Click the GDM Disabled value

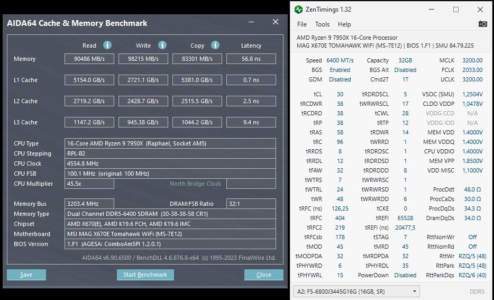[340, 79]
